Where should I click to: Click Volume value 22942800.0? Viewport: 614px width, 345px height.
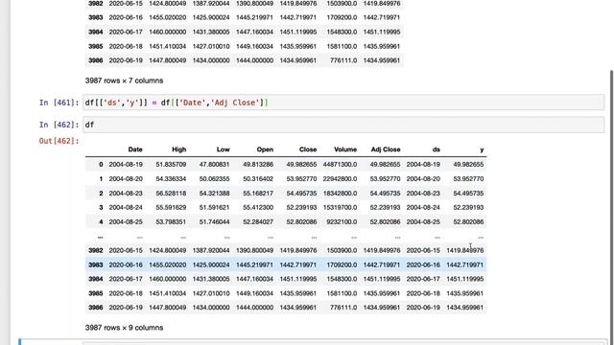coord(340,179)
